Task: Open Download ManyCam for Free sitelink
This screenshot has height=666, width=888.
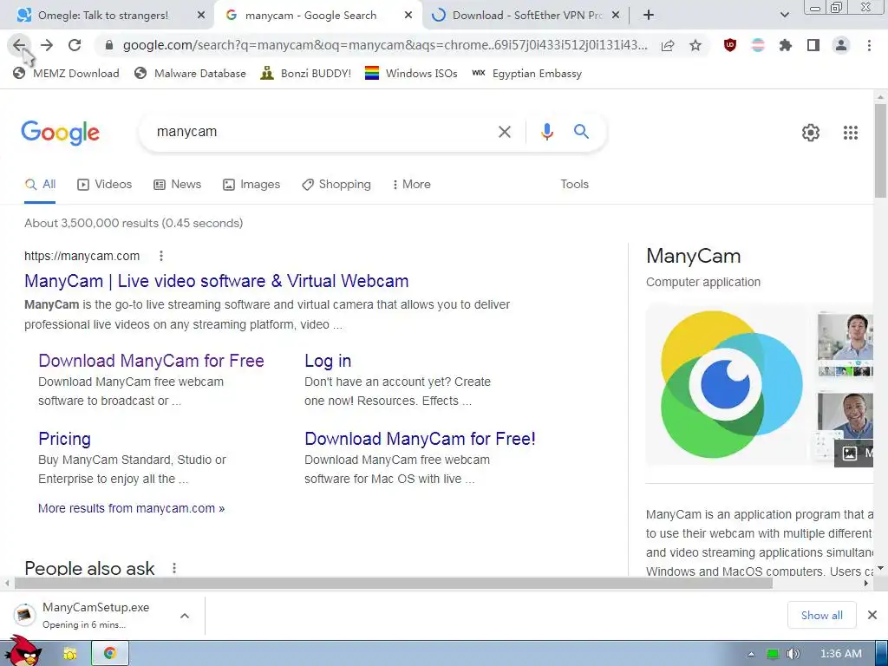Action: [x=151, y=361]
